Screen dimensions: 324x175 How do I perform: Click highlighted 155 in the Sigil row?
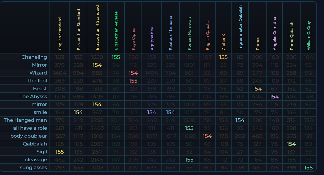pyautogui.click(x=60, y=152)
